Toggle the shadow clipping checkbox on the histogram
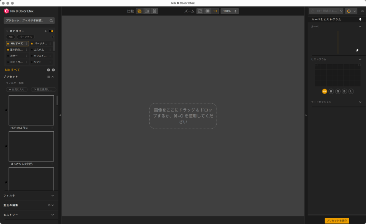The height and width of the screenshot is (224, 366). [316, 65]
